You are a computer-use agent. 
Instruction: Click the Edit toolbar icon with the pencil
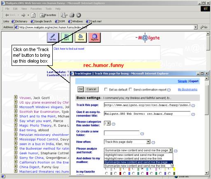[63, 15]
